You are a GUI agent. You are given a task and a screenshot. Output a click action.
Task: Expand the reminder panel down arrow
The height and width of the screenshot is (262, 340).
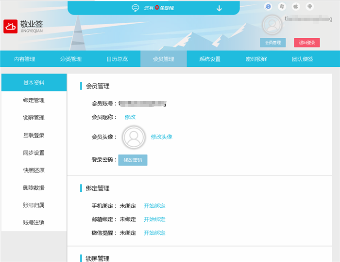[219, 8]
